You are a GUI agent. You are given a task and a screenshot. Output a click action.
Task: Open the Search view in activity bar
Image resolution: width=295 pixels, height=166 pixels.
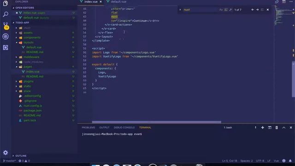(x=6, y=14)
